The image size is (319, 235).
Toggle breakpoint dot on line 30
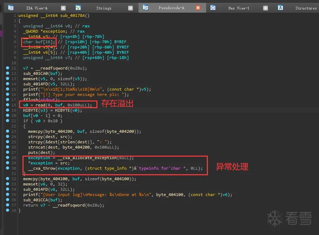(x=7, y=168)
